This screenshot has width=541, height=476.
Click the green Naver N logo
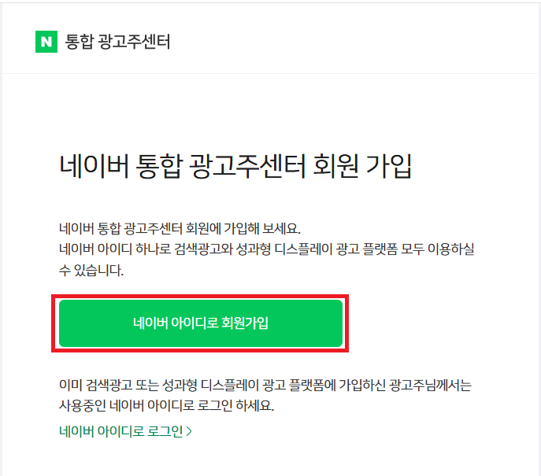(x=46, y=42)
